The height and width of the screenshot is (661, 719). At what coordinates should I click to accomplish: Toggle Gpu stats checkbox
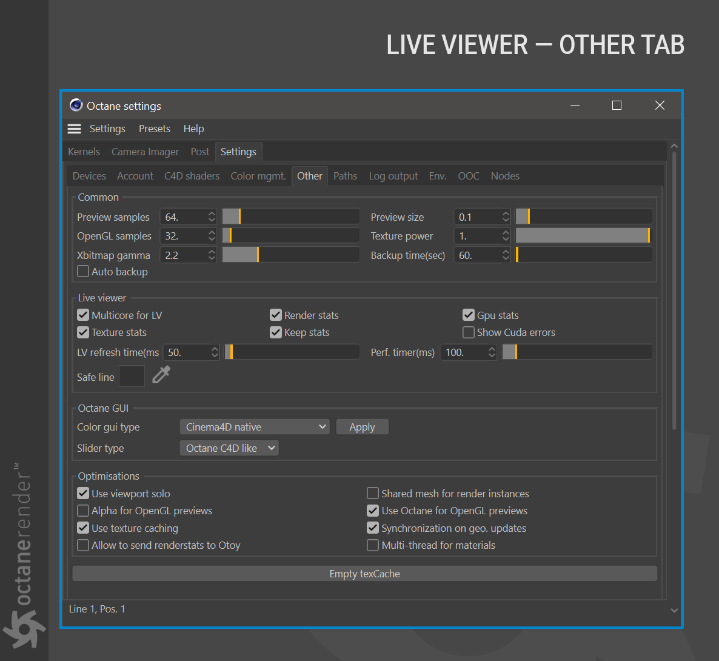(x=468, y=315)
